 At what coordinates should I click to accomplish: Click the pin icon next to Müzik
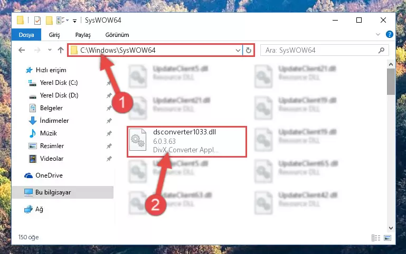[x=109, y=133]
